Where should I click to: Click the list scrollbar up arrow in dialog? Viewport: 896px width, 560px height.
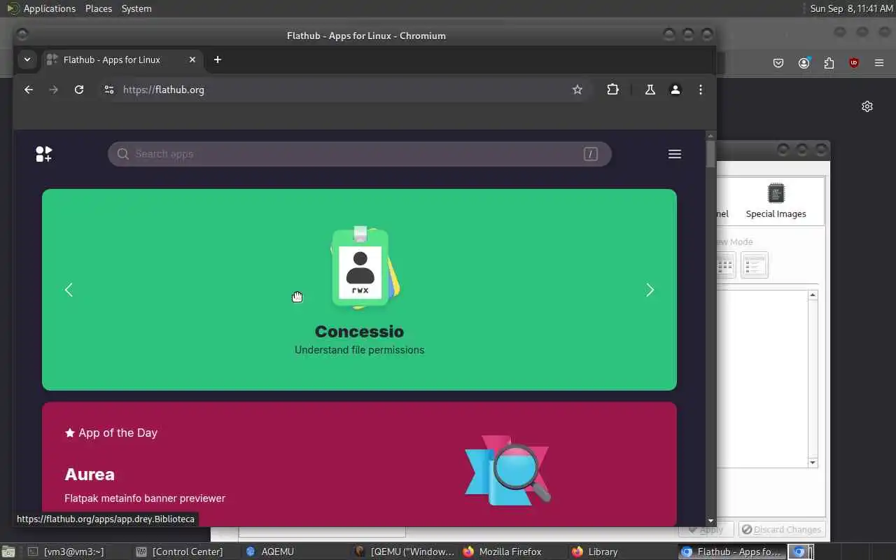pyautogui.click(x=813, y=295)
